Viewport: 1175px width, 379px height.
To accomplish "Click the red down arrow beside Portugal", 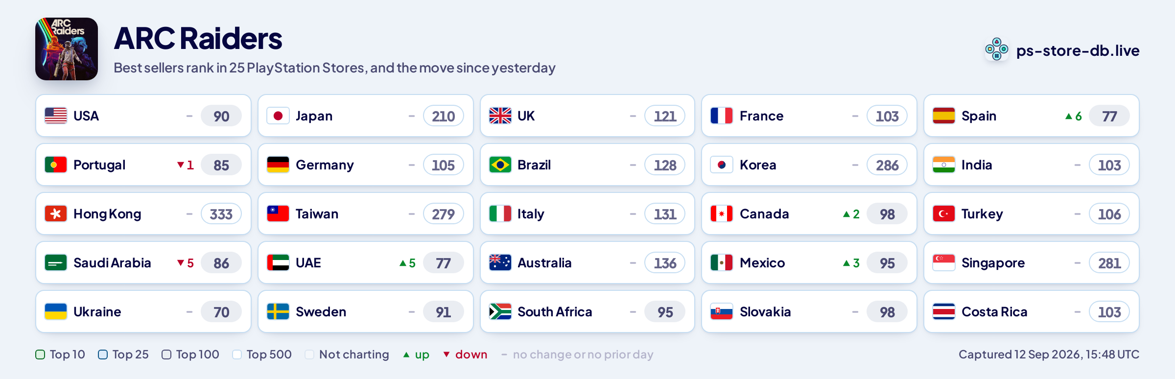I will [x=181, y=165].
